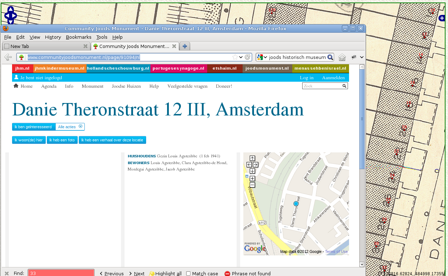Open the Monument navigation link
The height and width of the screenshot is (276, 448).
point(93,86)
